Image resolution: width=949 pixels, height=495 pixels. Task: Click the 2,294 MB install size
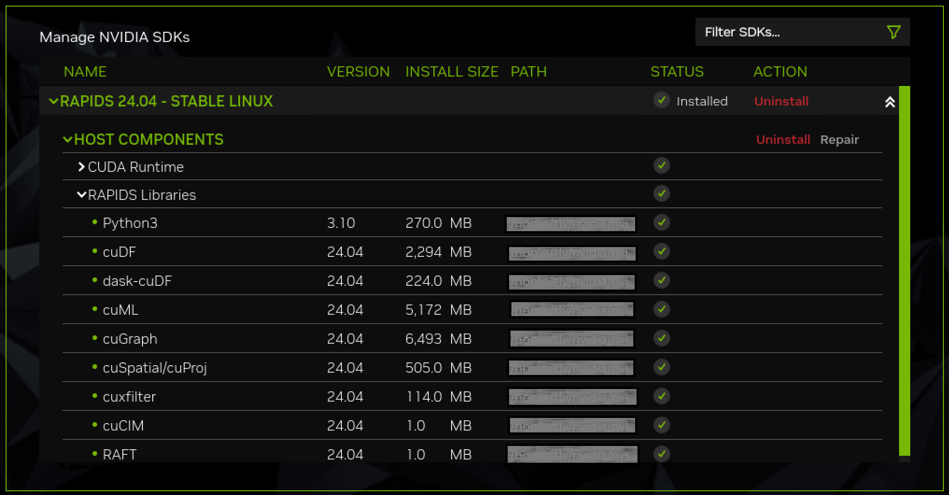439,252
